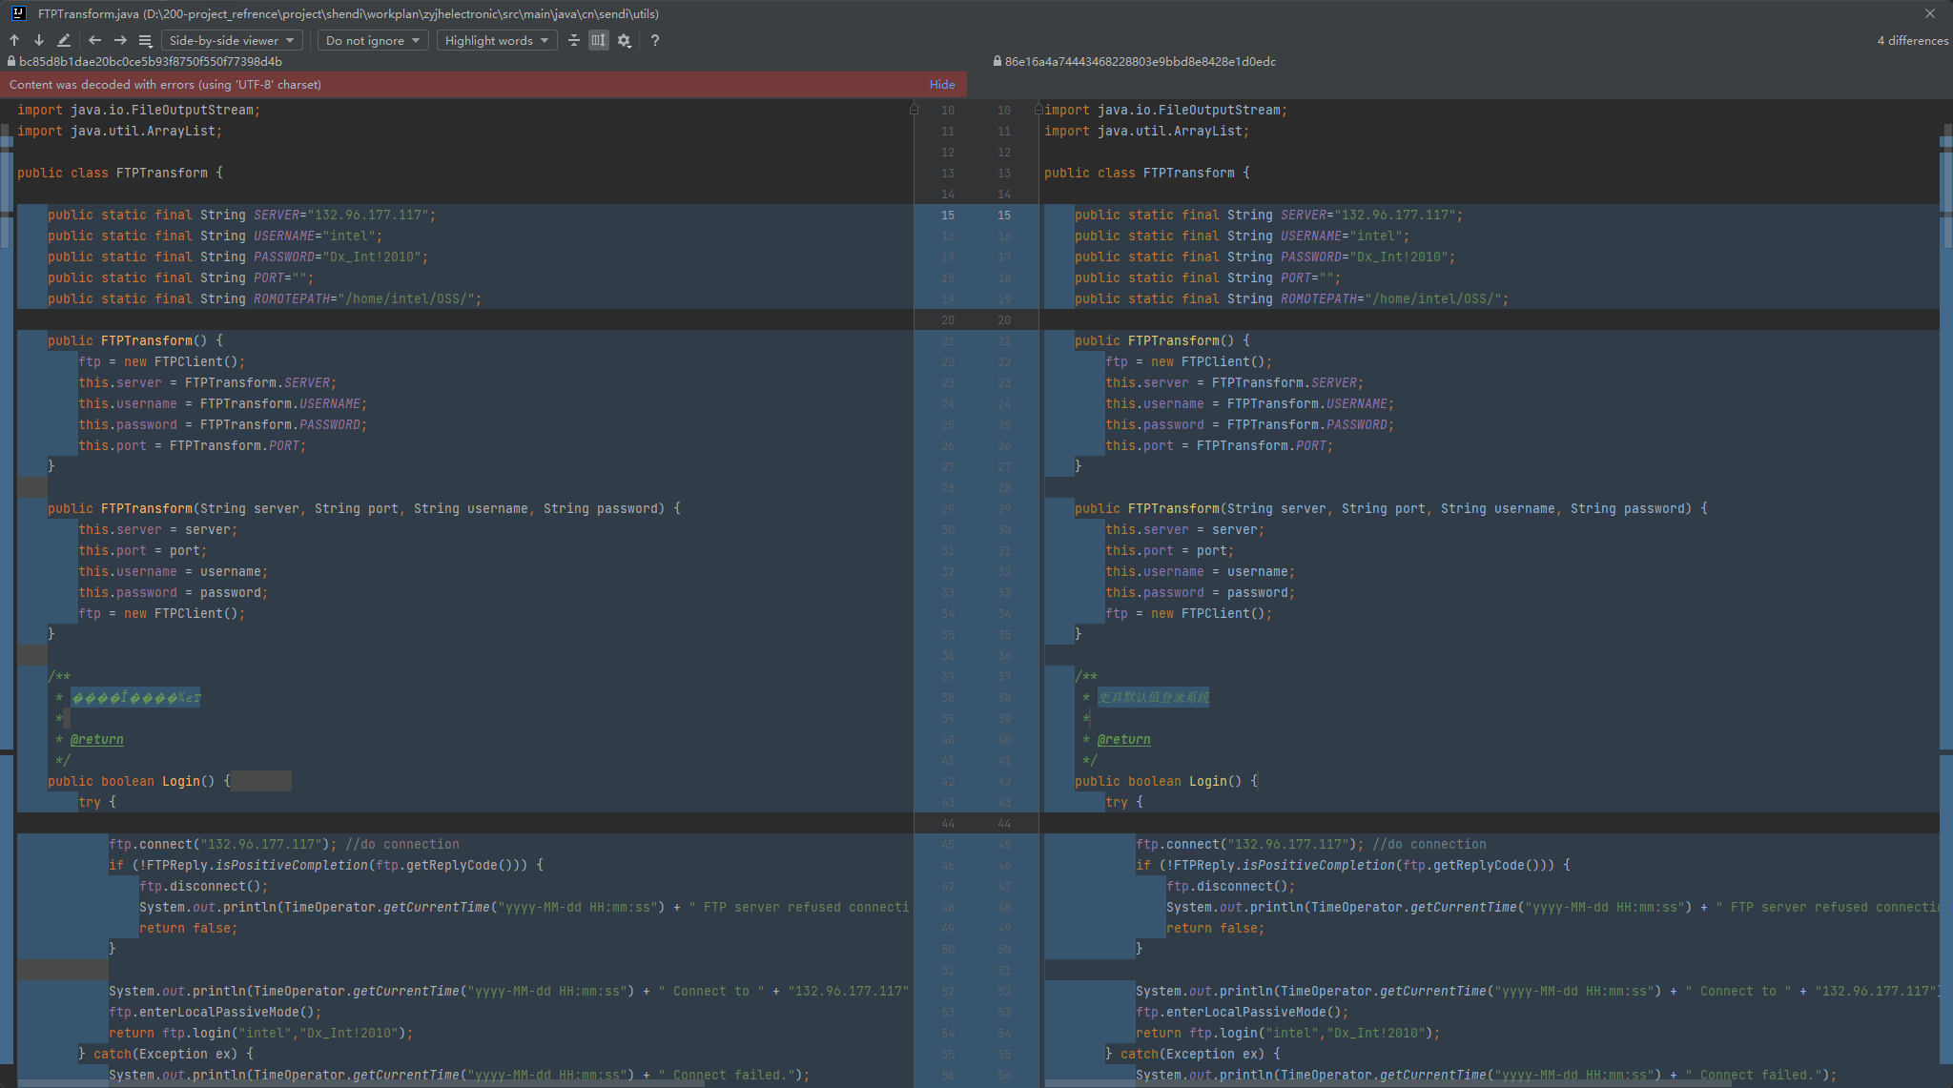
Task: Compare previous file left arrow
Action: click(94, 40)
